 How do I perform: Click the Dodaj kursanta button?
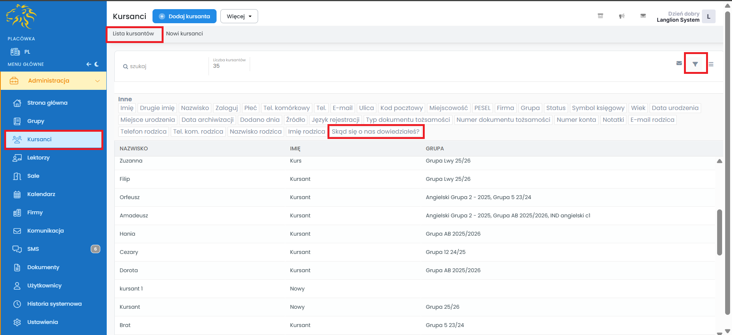coord(185,16)
